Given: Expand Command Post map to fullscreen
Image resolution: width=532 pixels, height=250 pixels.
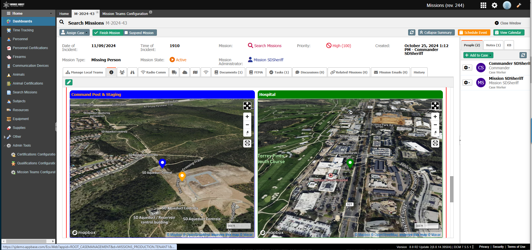Looking at the screenshot, I should coord(247,106).
